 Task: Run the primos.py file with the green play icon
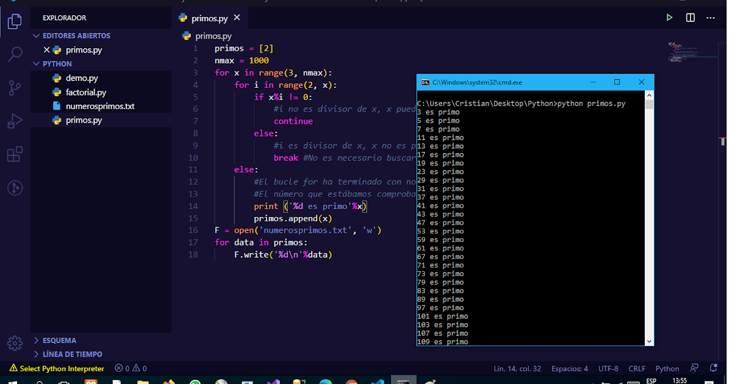coord(669,17)
